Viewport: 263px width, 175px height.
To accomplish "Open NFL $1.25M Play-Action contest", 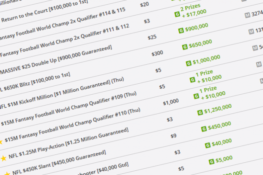I will (68, 143).
